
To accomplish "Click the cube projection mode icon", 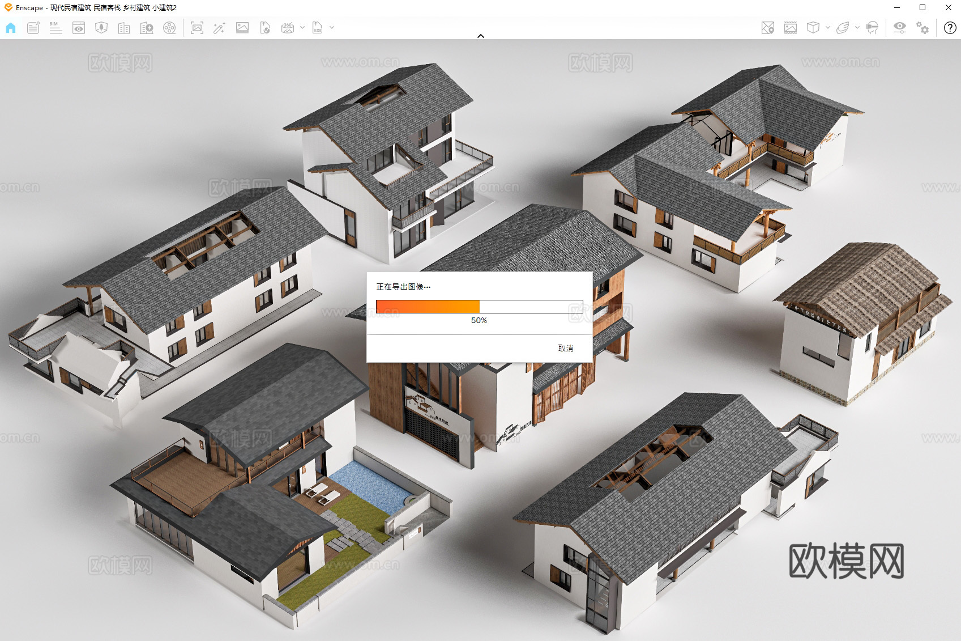I will [813, 28].
